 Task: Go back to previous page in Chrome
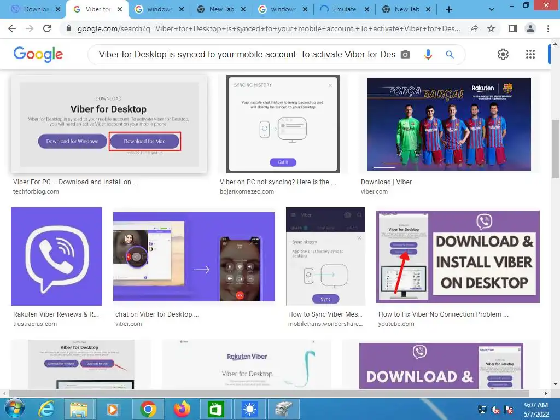12,28
